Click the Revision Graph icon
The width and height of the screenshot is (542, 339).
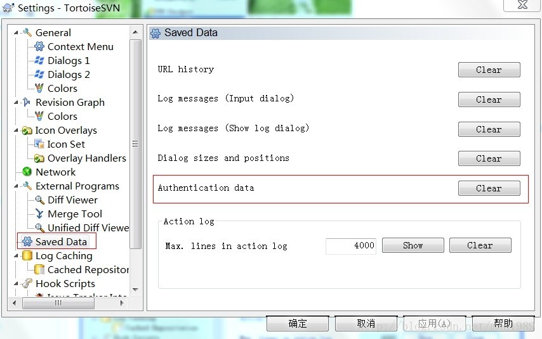[x=27, y=102]
